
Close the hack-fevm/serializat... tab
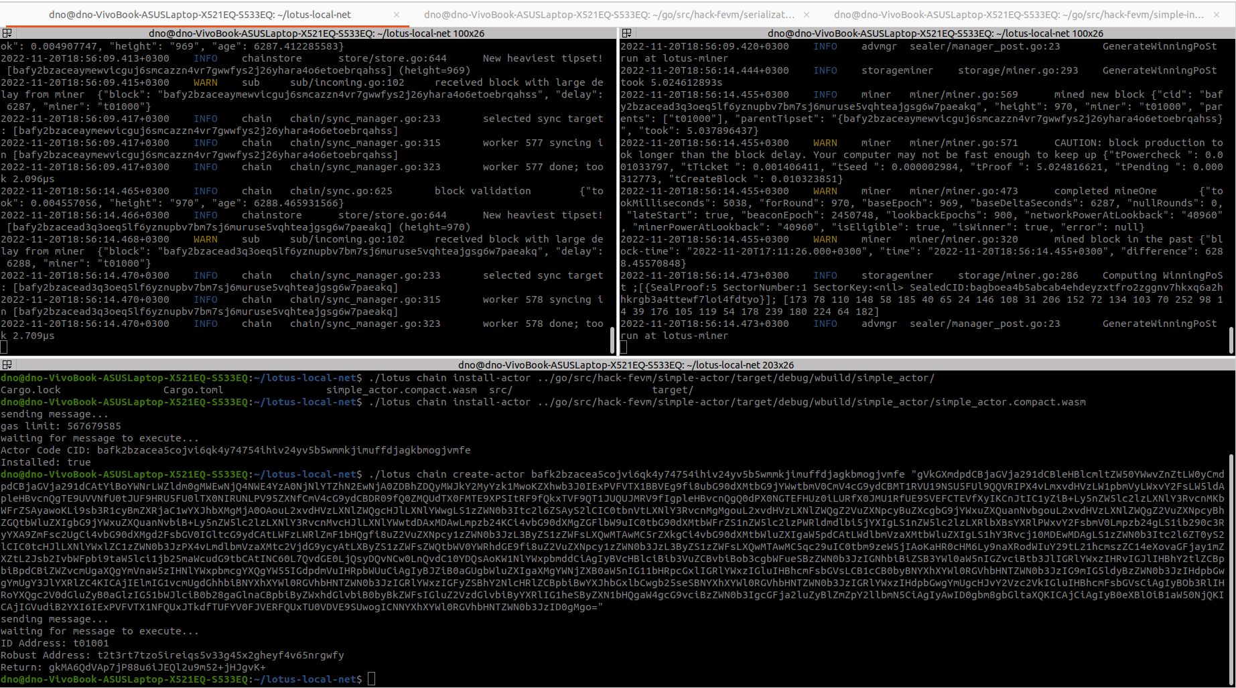point(807,14)
